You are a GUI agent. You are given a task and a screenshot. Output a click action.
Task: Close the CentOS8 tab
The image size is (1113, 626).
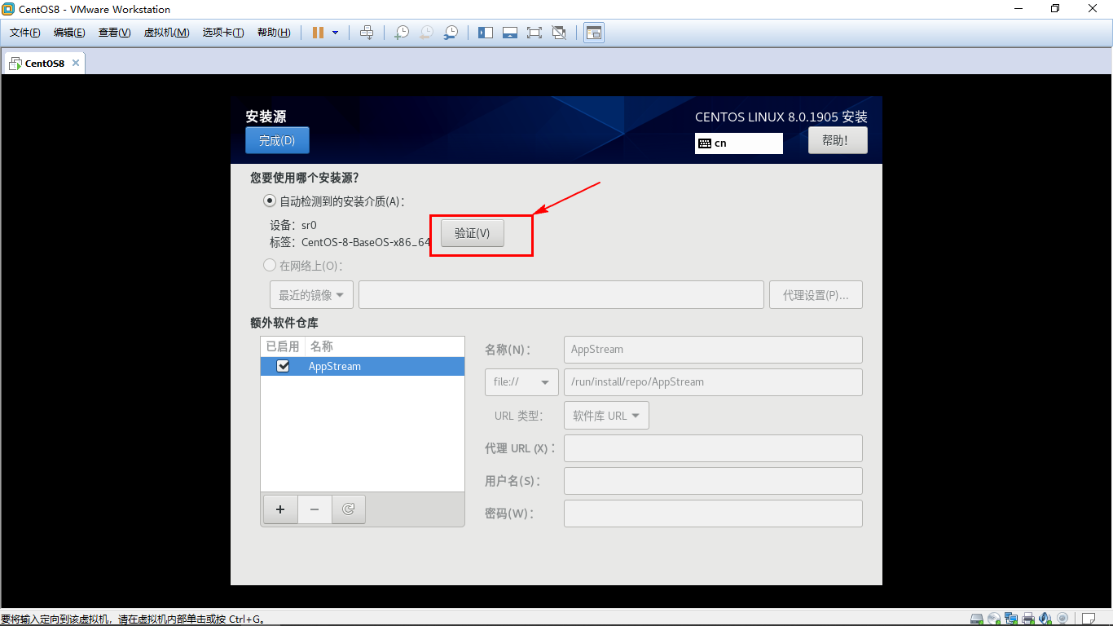pyautogui.click(x=76, y=63)
